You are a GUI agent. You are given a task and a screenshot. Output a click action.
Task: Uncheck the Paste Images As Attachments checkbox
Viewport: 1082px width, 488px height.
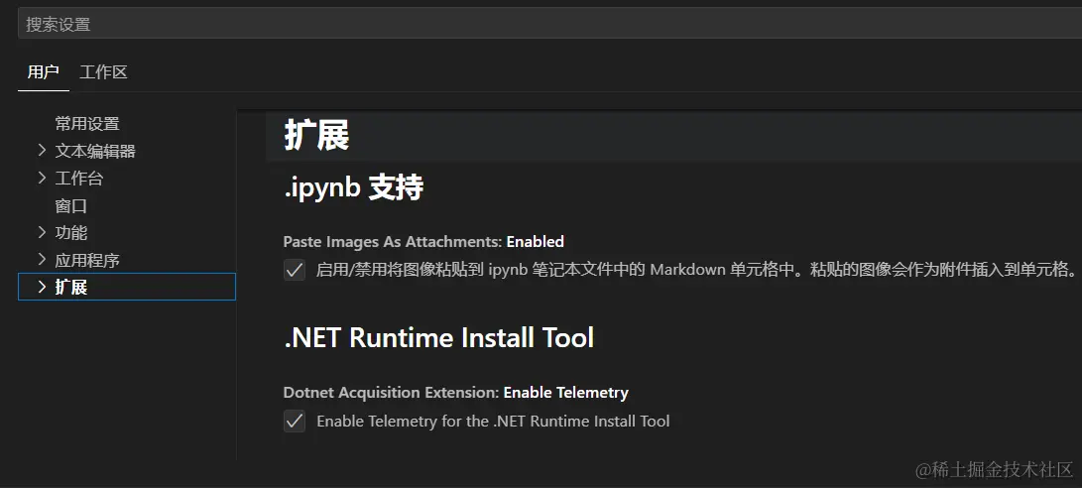295,270
